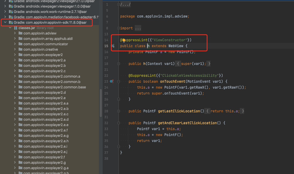Click the folder icon of com.applovin.exoplayer2.common.base

20,87
